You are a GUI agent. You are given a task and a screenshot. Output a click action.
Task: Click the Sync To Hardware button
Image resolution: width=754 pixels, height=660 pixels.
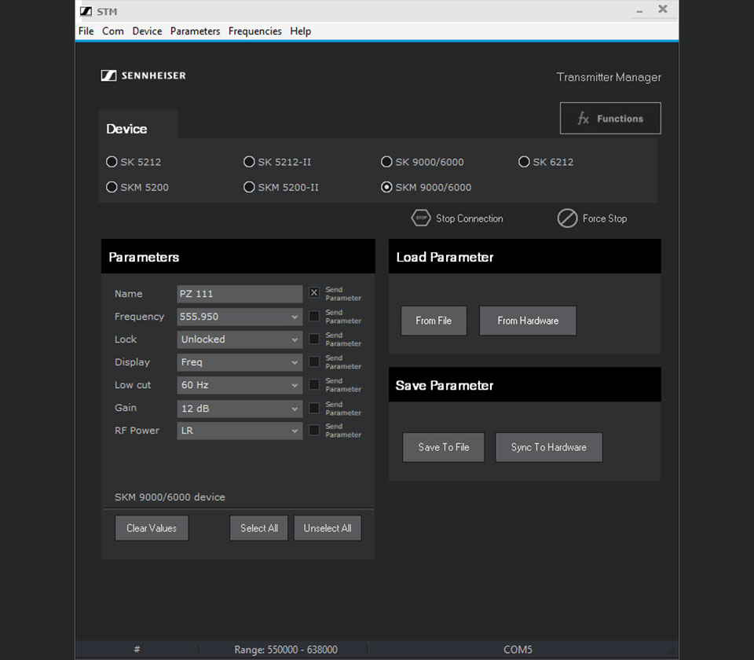(548, 447)
